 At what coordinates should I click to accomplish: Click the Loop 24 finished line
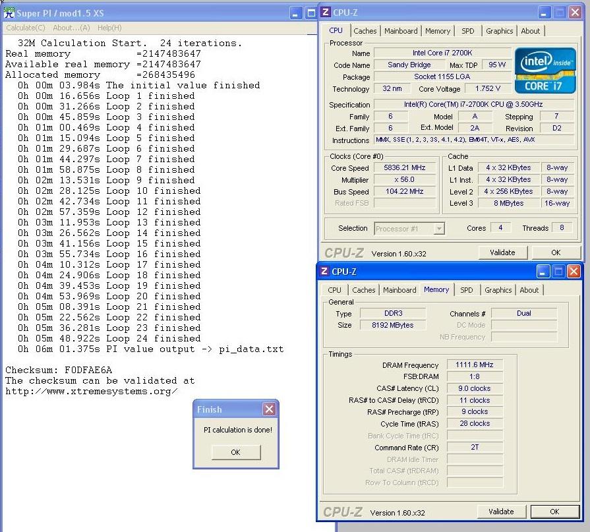point(109,339)
